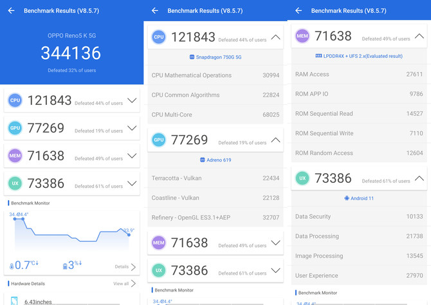The width and height of the screenshot is (431, 305).
Task: Select CPU Multi-Core row
Action: coord(215,115)
